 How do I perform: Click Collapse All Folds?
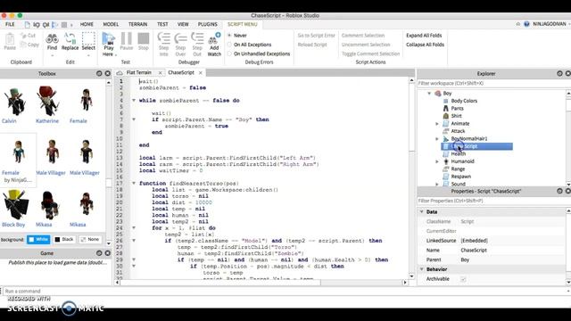tap(425, 45)
